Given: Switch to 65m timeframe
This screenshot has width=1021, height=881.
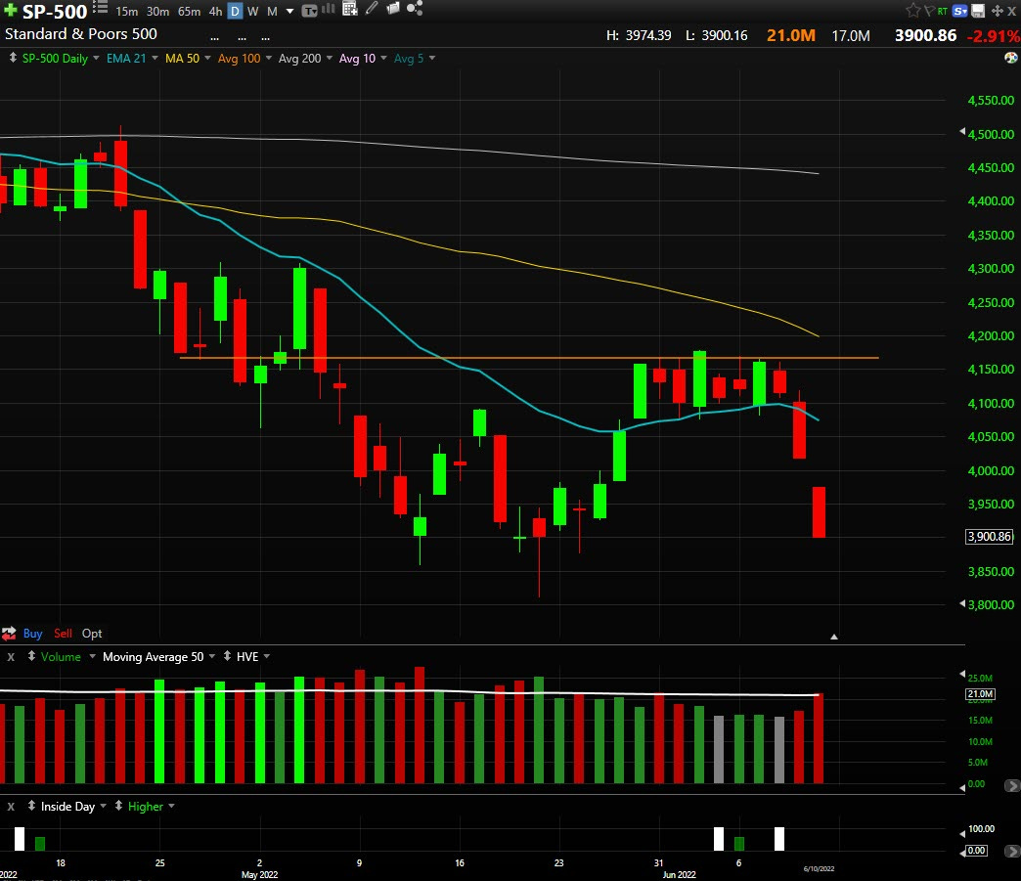Looking at the screenshot, I should 189,12.
